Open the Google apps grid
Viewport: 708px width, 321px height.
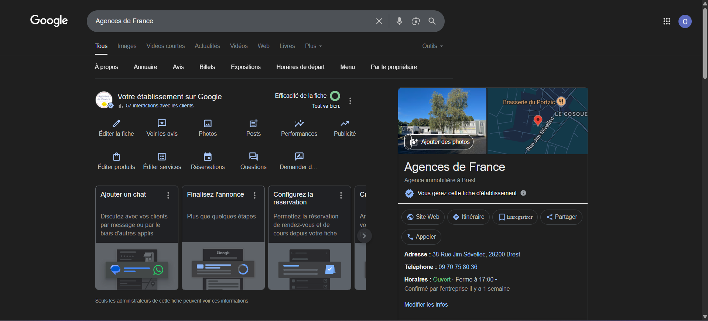pos(667,21)
